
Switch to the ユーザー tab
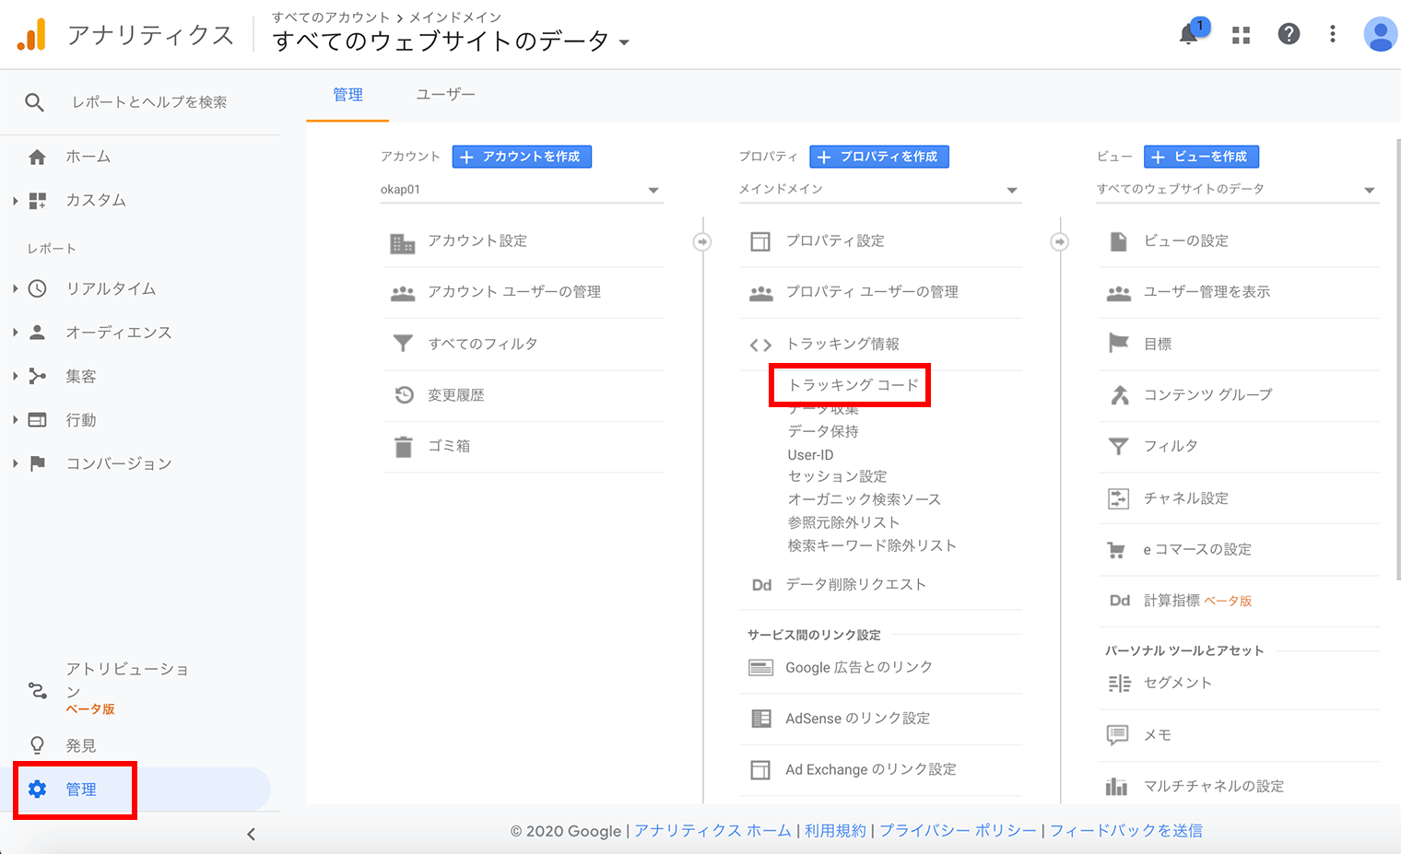446,95
